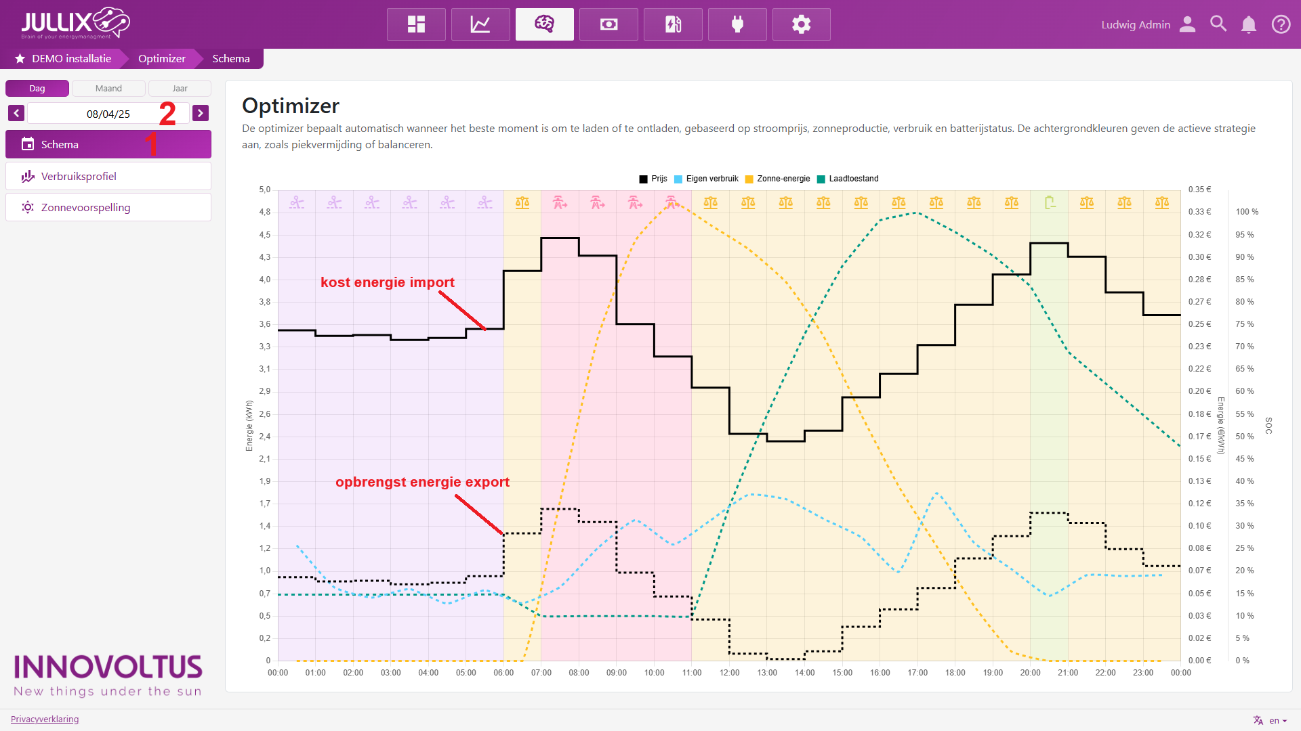Open the settings gear icon

pos(801,24)
